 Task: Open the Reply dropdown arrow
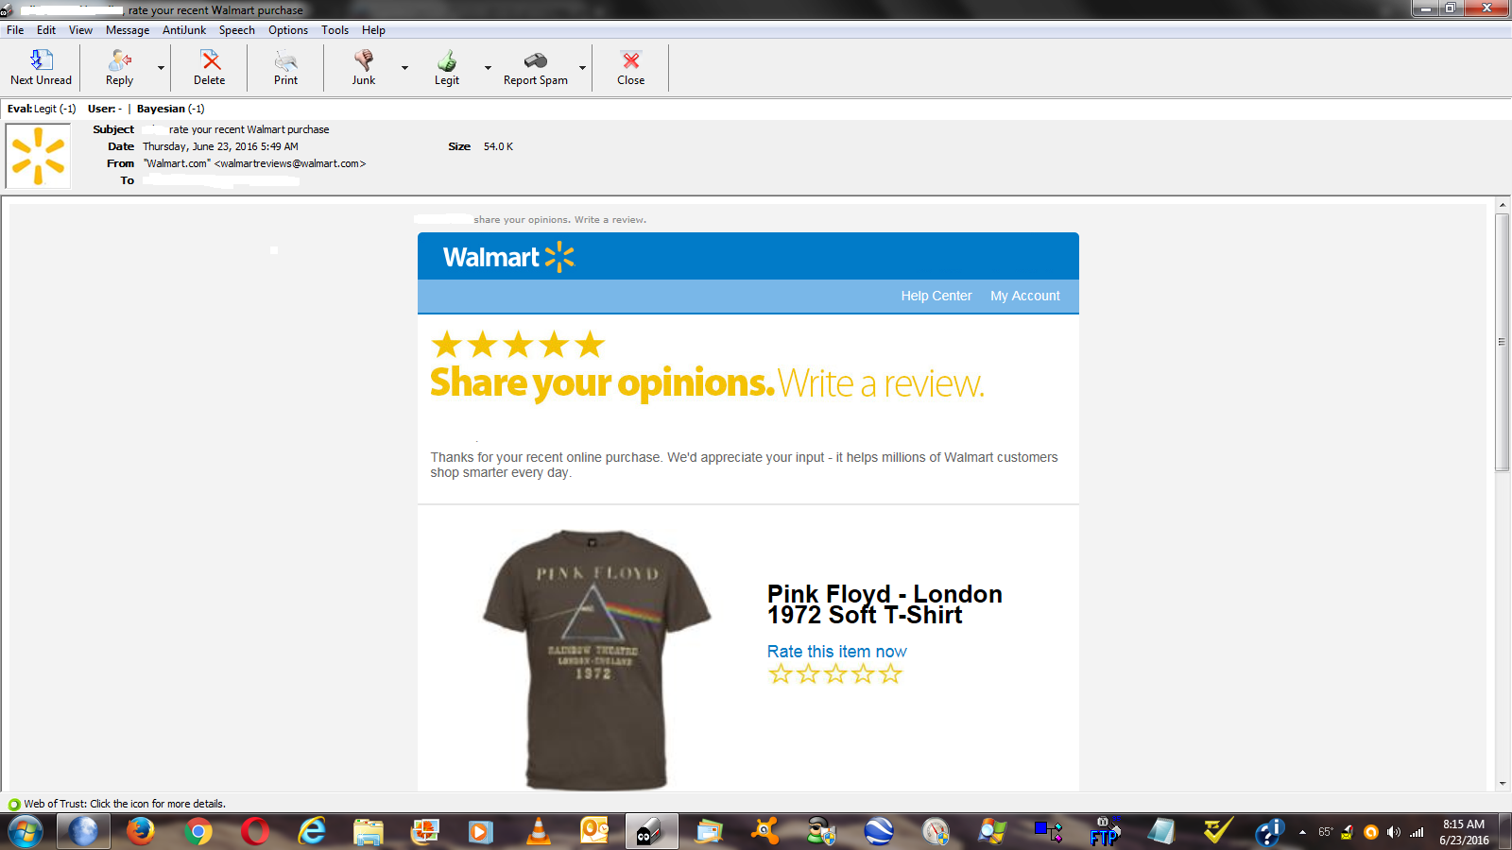click(x=161, y=68)
